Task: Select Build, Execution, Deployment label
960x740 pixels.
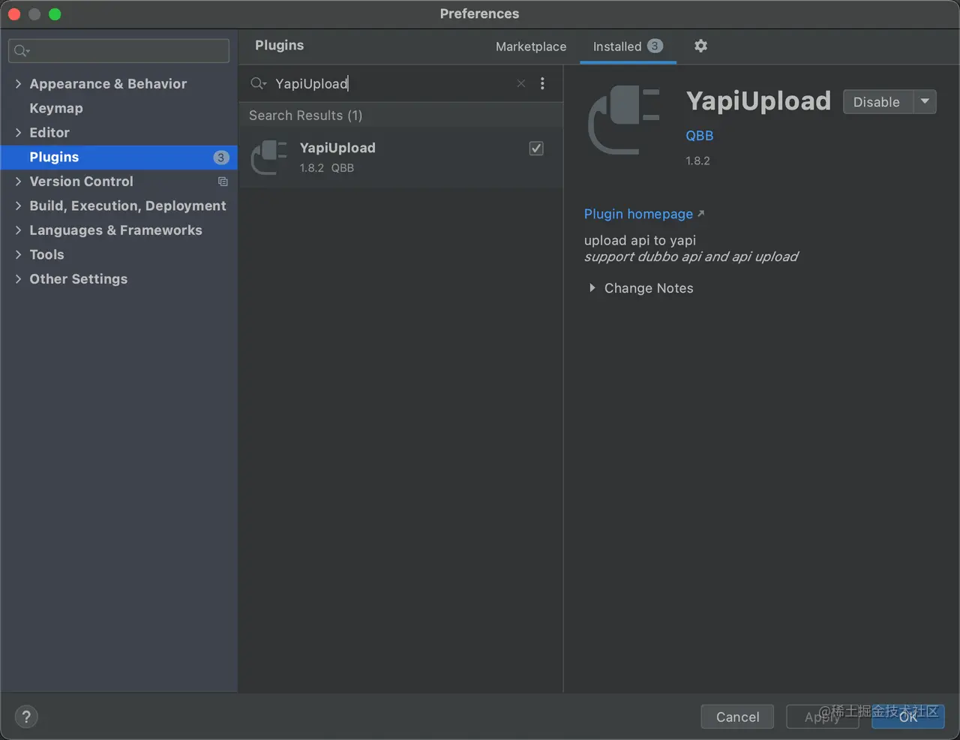Action: point(127,206)
